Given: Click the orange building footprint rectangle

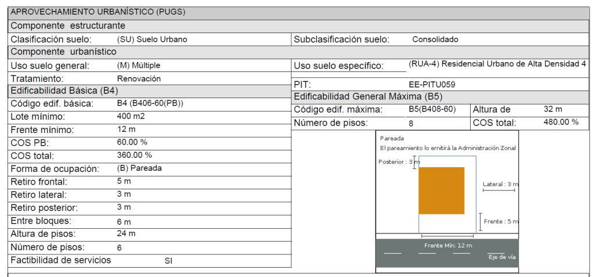Looking at the screenshot, I should click(x=442, y=190).
